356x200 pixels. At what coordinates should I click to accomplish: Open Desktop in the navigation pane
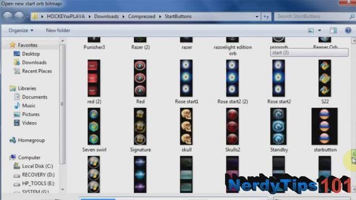[x=31, y=54]
